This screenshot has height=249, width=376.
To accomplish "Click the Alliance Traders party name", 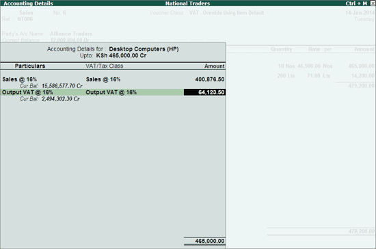I will 71,34.
